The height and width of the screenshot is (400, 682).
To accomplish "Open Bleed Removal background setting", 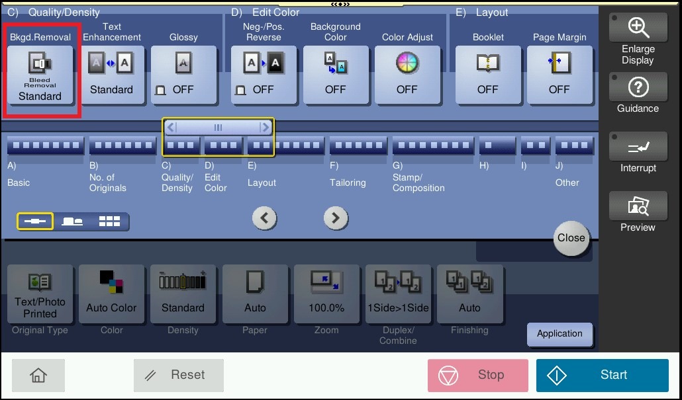I will [x=40, y=75].
